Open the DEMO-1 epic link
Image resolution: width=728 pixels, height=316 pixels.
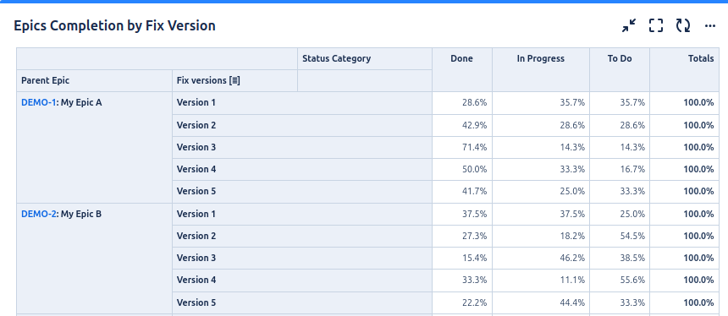pyautogui.click(x=39, y=102)
